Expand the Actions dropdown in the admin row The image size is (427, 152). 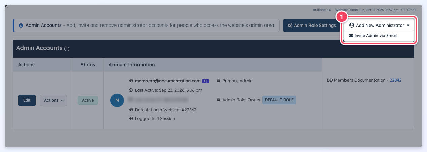click(54, 100)
